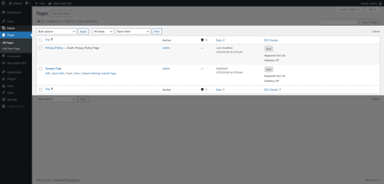Click the WordPress logo in the admin bar
The width and height of the screenshot is (384, 184).
pyautogui.click(x=4, y=3)
